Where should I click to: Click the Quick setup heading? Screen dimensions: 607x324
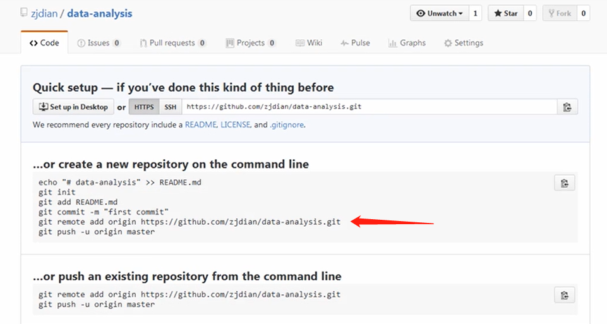[183, 88]
